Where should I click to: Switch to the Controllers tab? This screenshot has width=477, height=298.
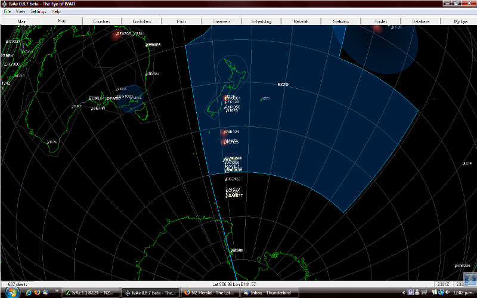click(x=141, y=21)
